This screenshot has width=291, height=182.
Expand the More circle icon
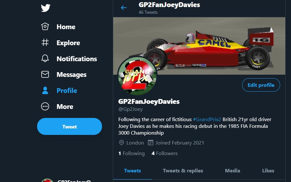(x=45, y=107)
